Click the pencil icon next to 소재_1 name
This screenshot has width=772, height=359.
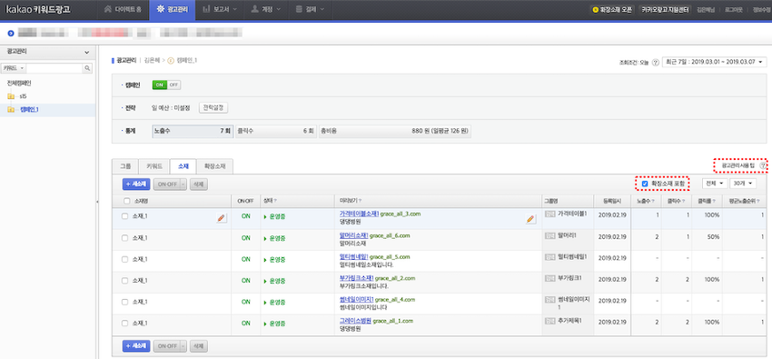point(222,218)
